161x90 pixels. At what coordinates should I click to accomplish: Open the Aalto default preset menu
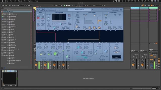[x=79, y=9]
